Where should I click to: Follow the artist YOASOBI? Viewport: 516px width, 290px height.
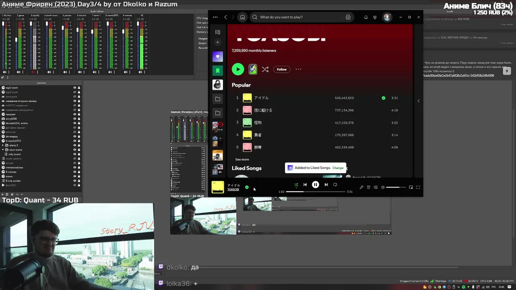click(x=282, y=69)
